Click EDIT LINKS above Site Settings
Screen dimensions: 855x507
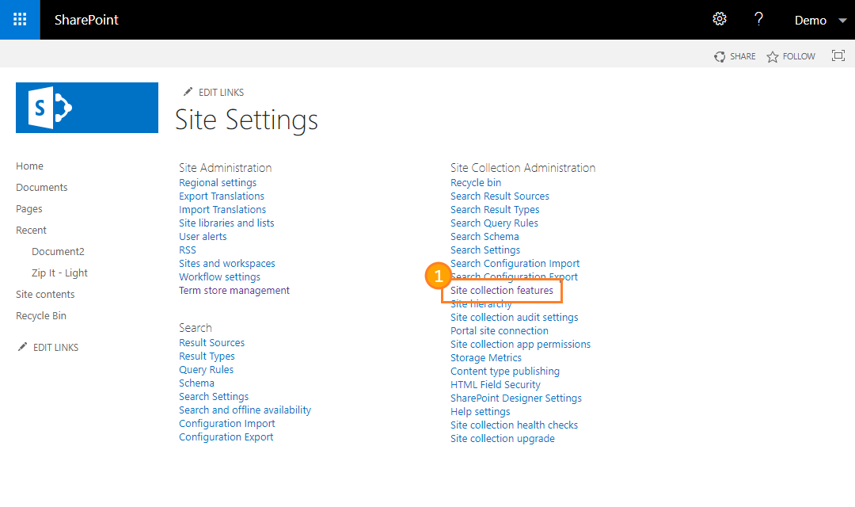(214, 92)
